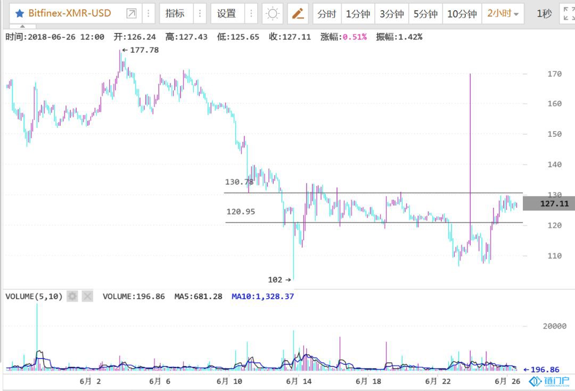Select the 1秒 interval
The width and height of the screenshot is (575, 391).
coord(544,13)
